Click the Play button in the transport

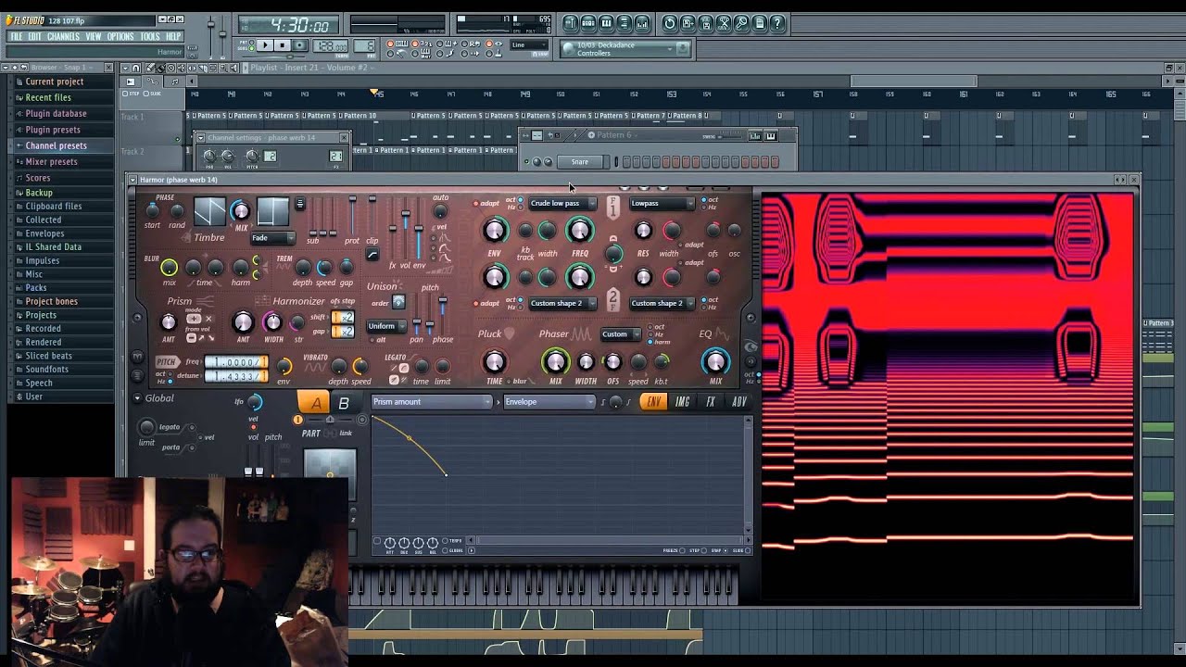[265, 44]
